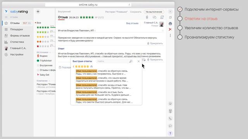Click the copy icon in right toolbar
248x139 pixels.
(170, 17)
